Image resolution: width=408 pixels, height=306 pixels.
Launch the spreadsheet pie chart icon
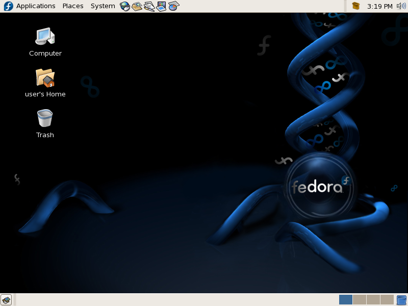pos(173,6)
